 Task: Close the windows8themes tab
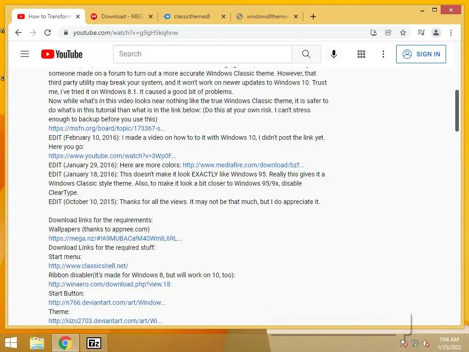(296, 16)
